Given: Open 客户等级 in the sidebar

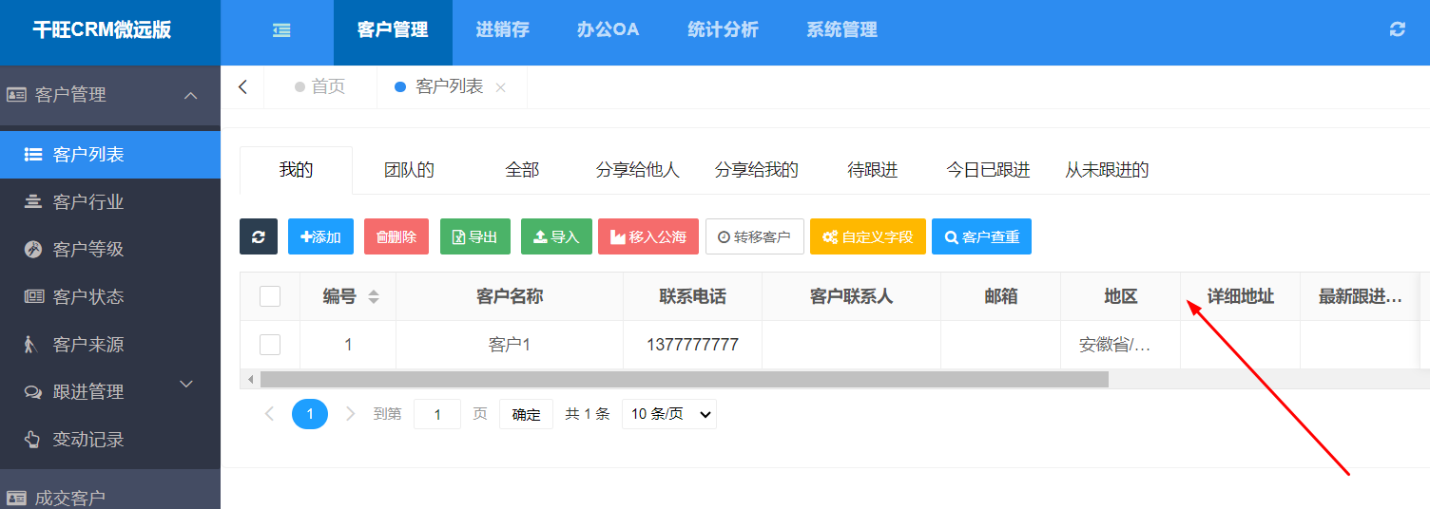Looking at the screenshot, I should pos(110,250).
